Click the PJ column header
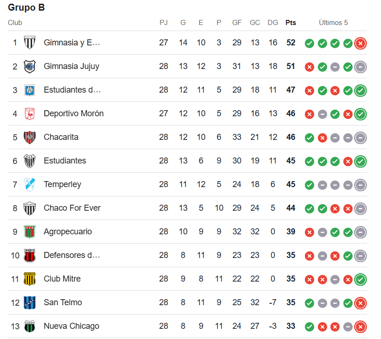 click(x=164, y=23)
